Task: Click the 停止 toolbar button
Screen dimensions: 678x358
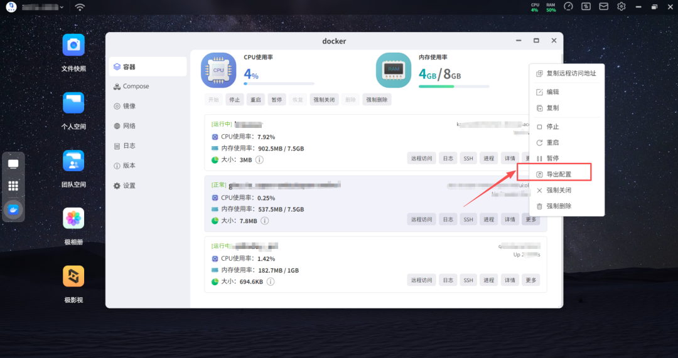Action: 235,100
